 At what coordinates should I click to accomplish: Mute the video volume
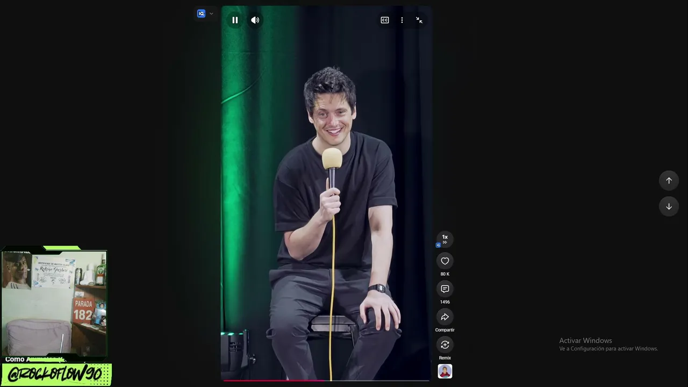tap(255, 20)
